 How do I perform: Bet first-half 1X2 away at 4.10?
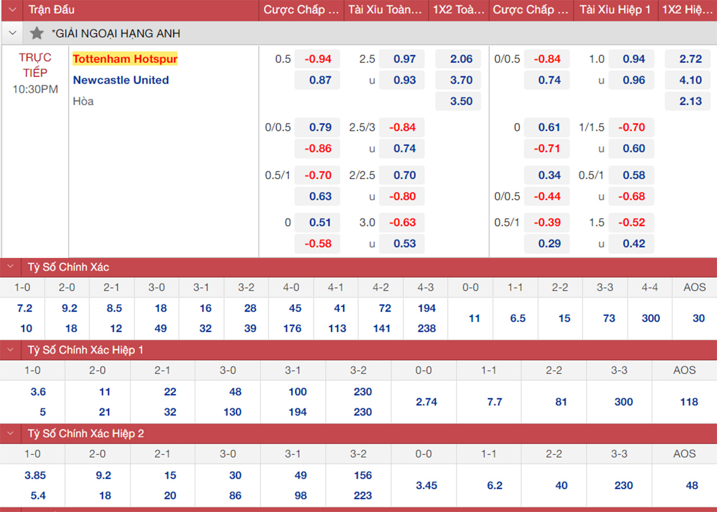click(688, 80)
